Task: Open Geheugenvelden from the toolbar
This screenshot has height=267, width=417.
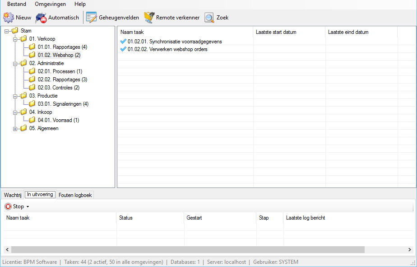Action: pyautogui.click(x=92, y=18)
